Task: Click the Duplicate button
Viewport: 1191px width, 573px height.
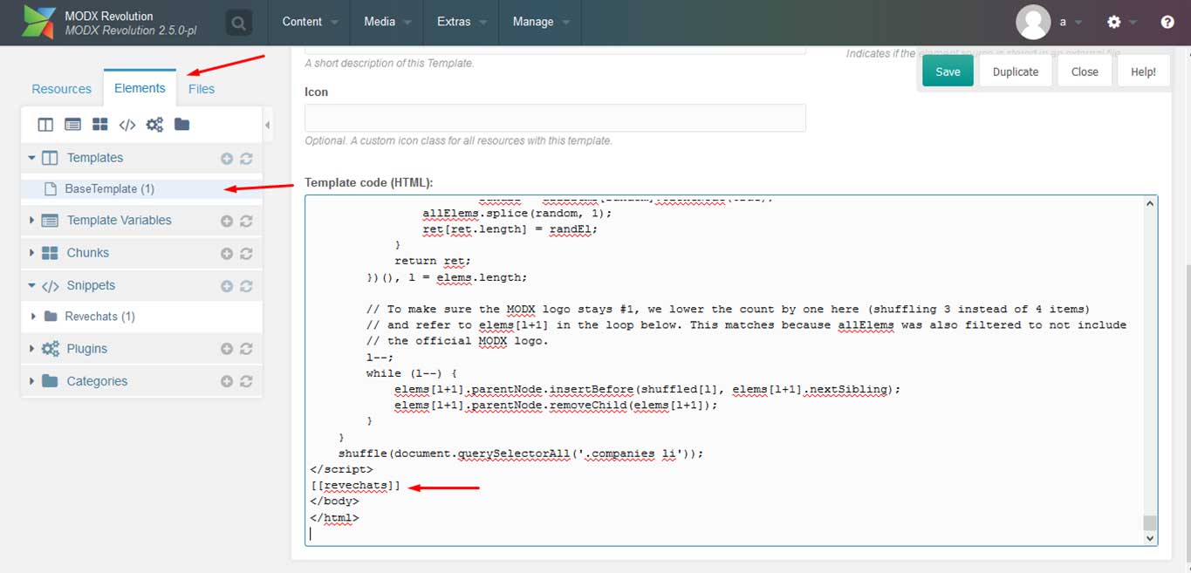Action: (1016, 72)
